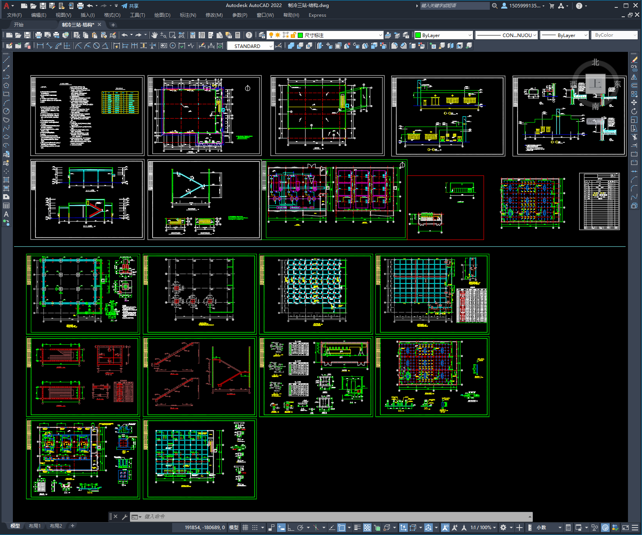642x535 pixels.
Task: Click the search magnifier icon in the title bar
Action: (x=495, y=6)
